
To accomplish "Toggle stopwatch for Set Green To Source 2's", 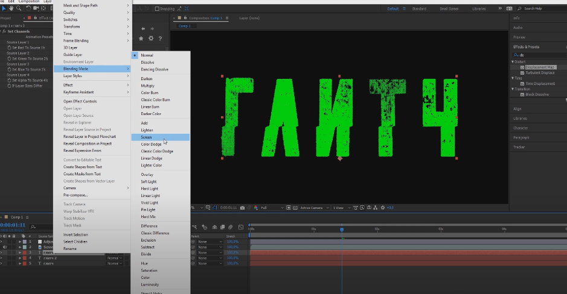I will (10, 58).
